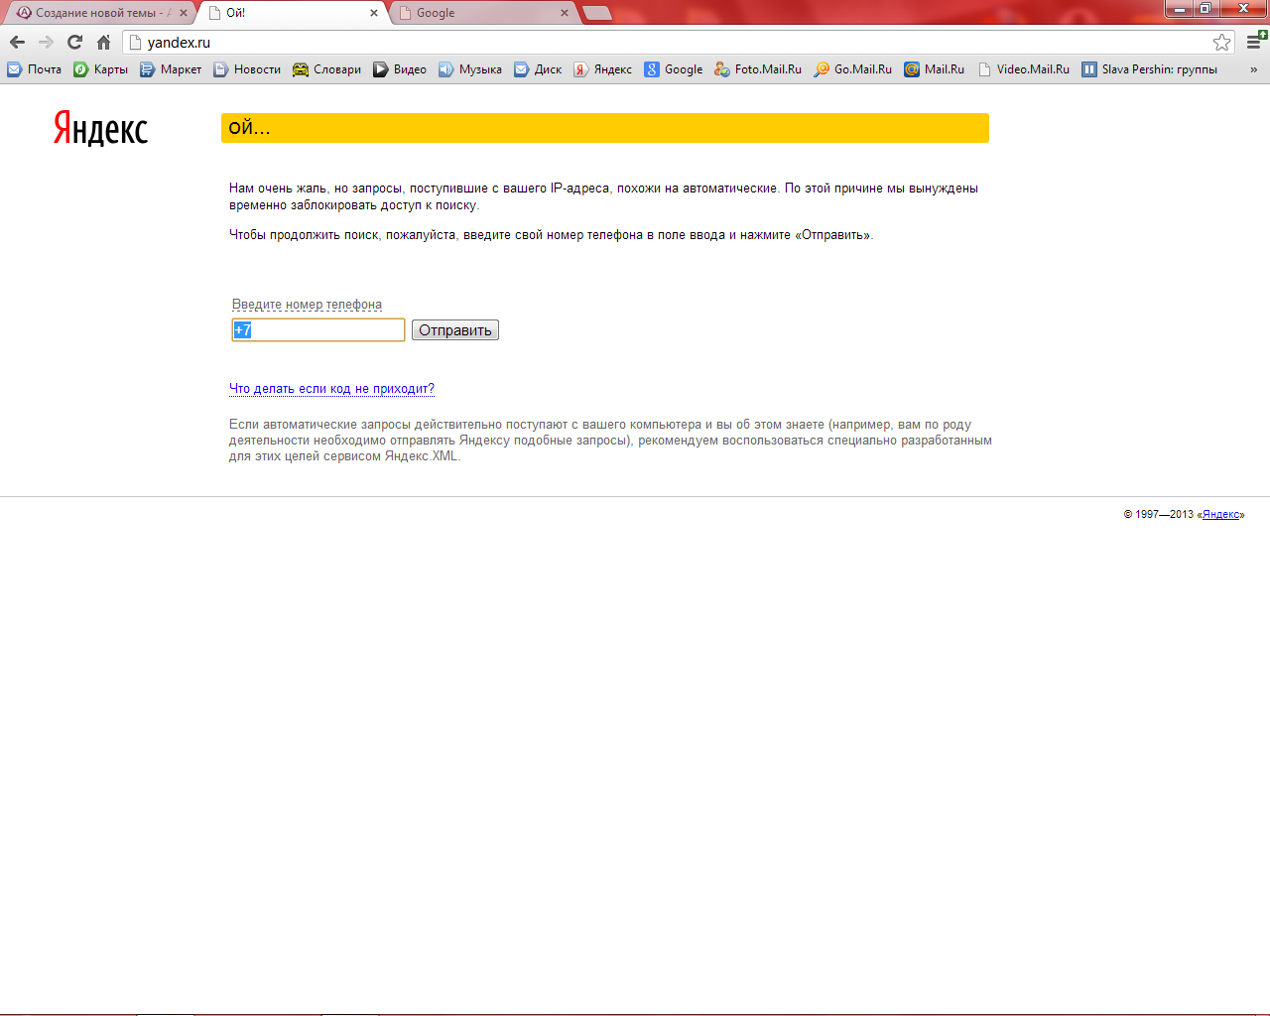The height and width of the screenshot is (1016, 1270).
Task: Open the Video.Mail.Ru bookmark
Action: [1024, 69]
